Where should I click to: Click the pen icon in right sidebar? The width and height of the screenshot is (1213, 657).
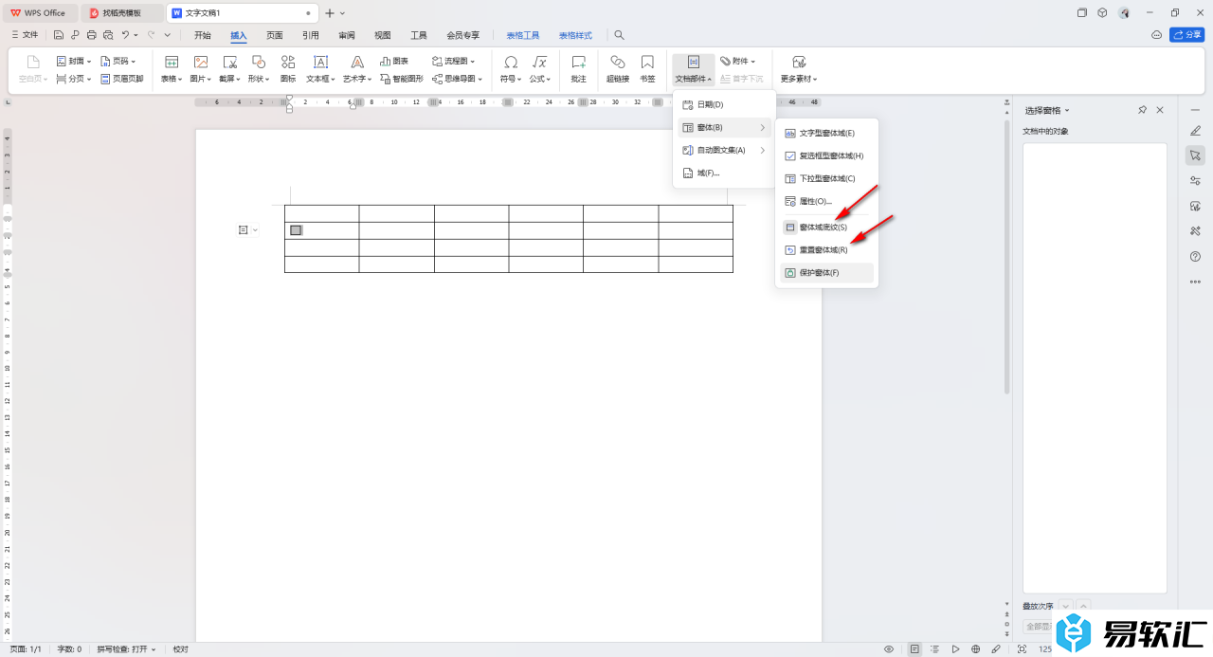point(1195,130)
